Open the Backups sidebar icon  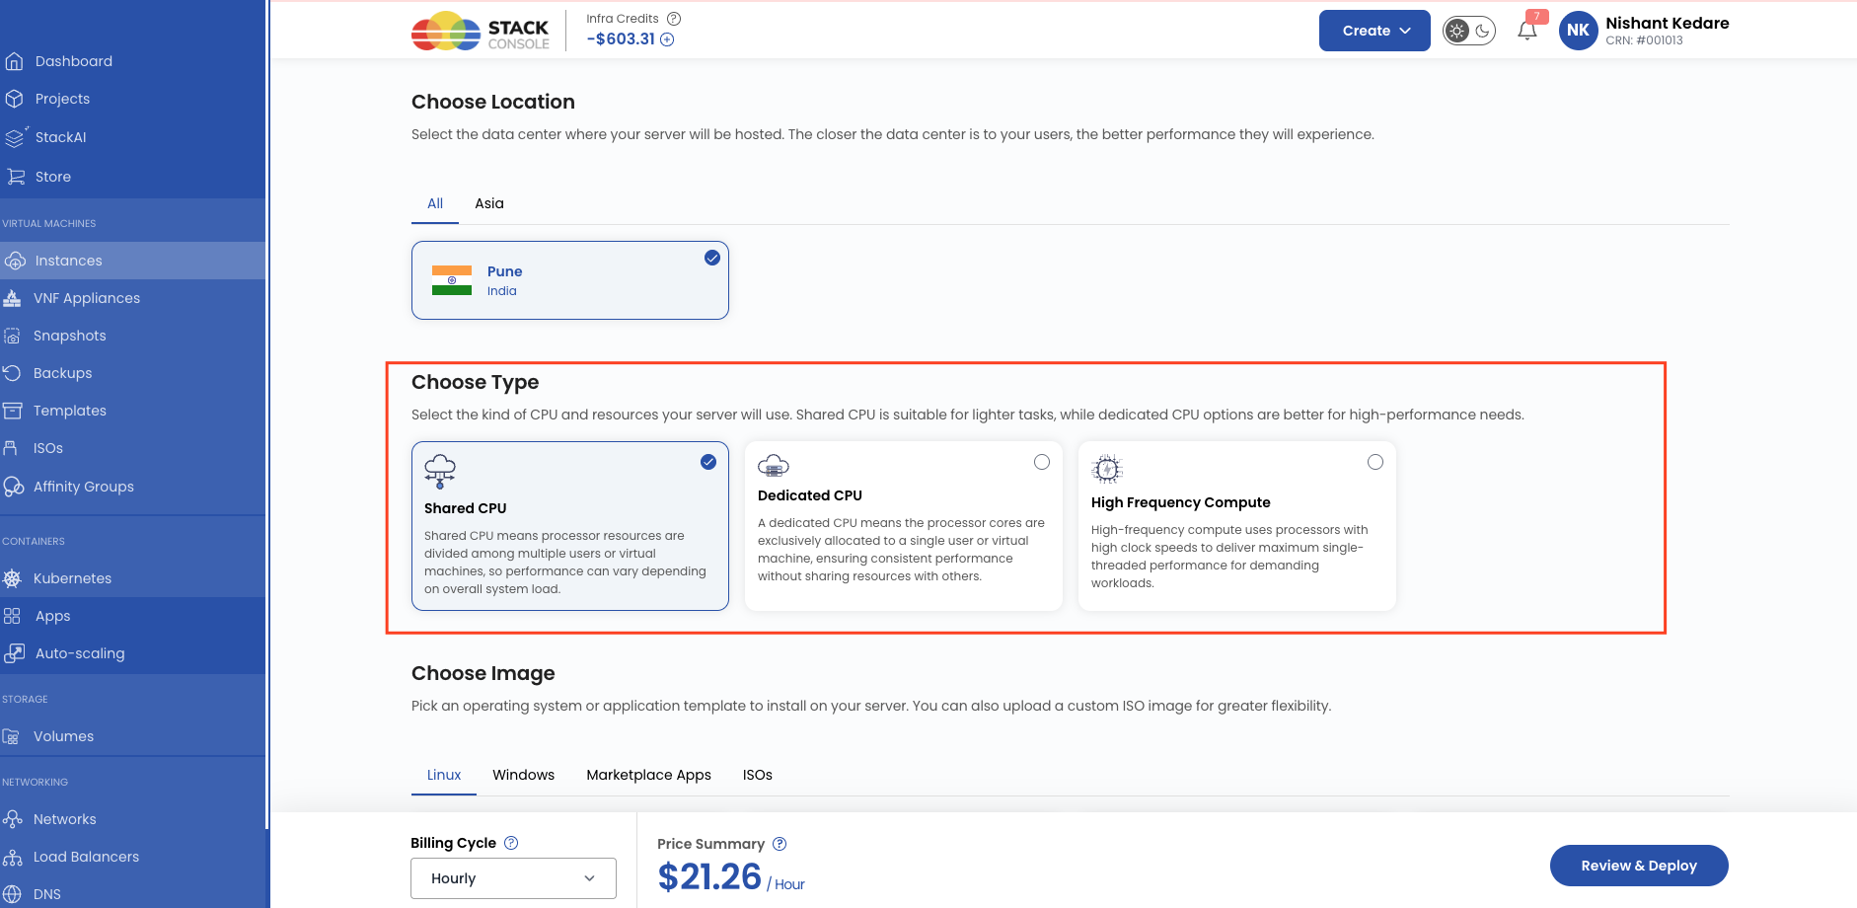(x=12, y=373)
